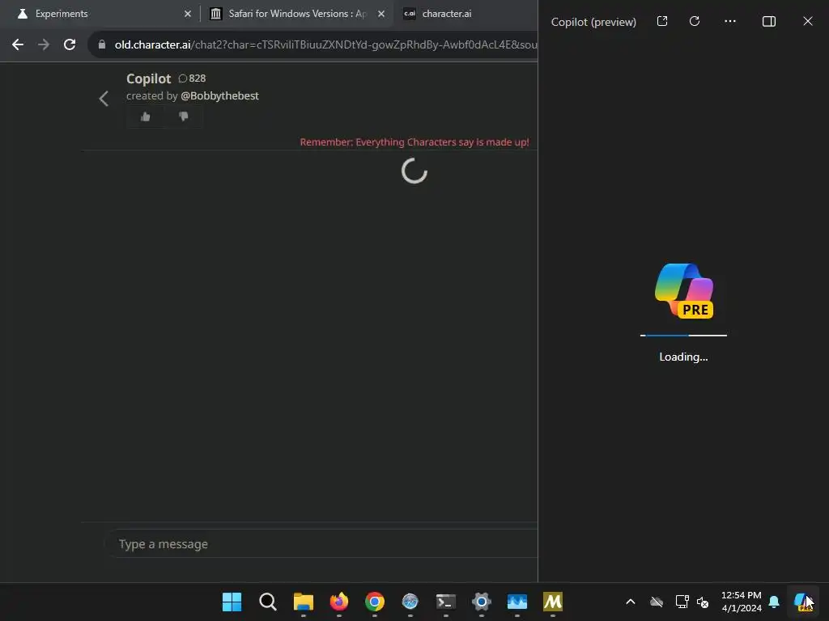Go back with the browser back arrow
Screen dimensions: 829x621
click(x=18, y=45)
